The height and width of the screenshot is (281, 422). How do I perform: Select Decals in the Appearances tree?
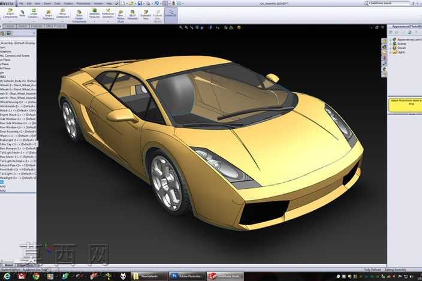click(x=401, y=48)
